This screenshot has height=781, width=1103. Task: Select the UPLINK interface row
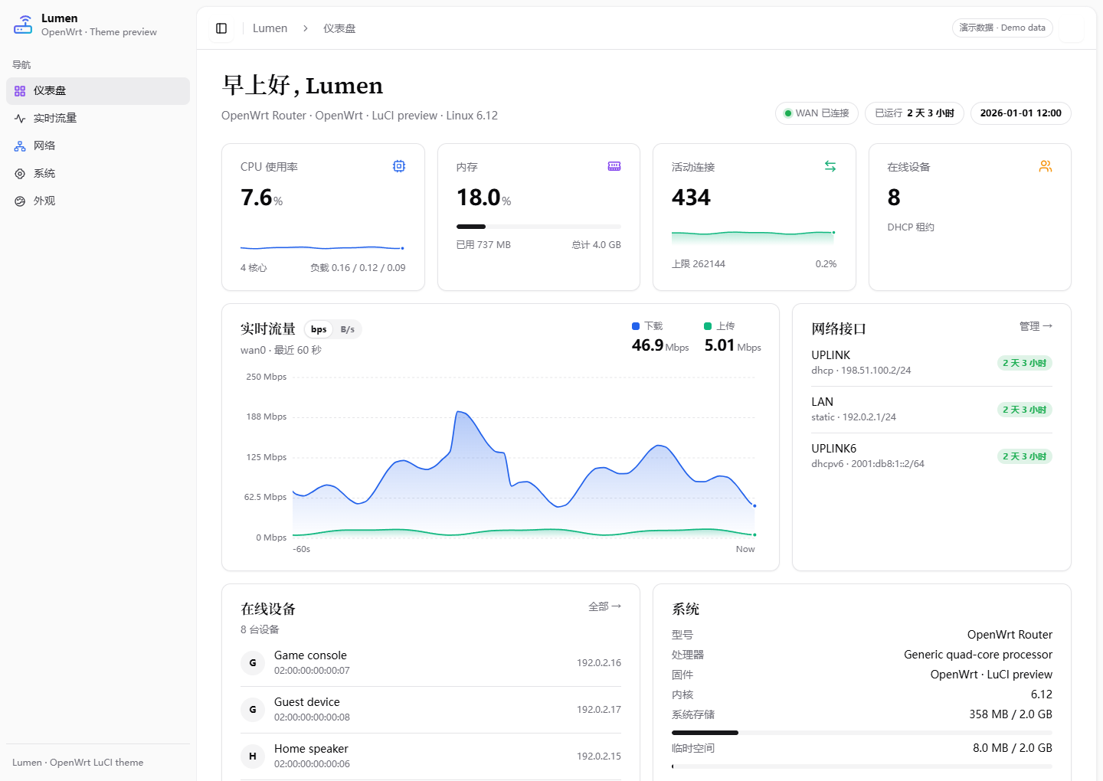click(x=931, y=363)
